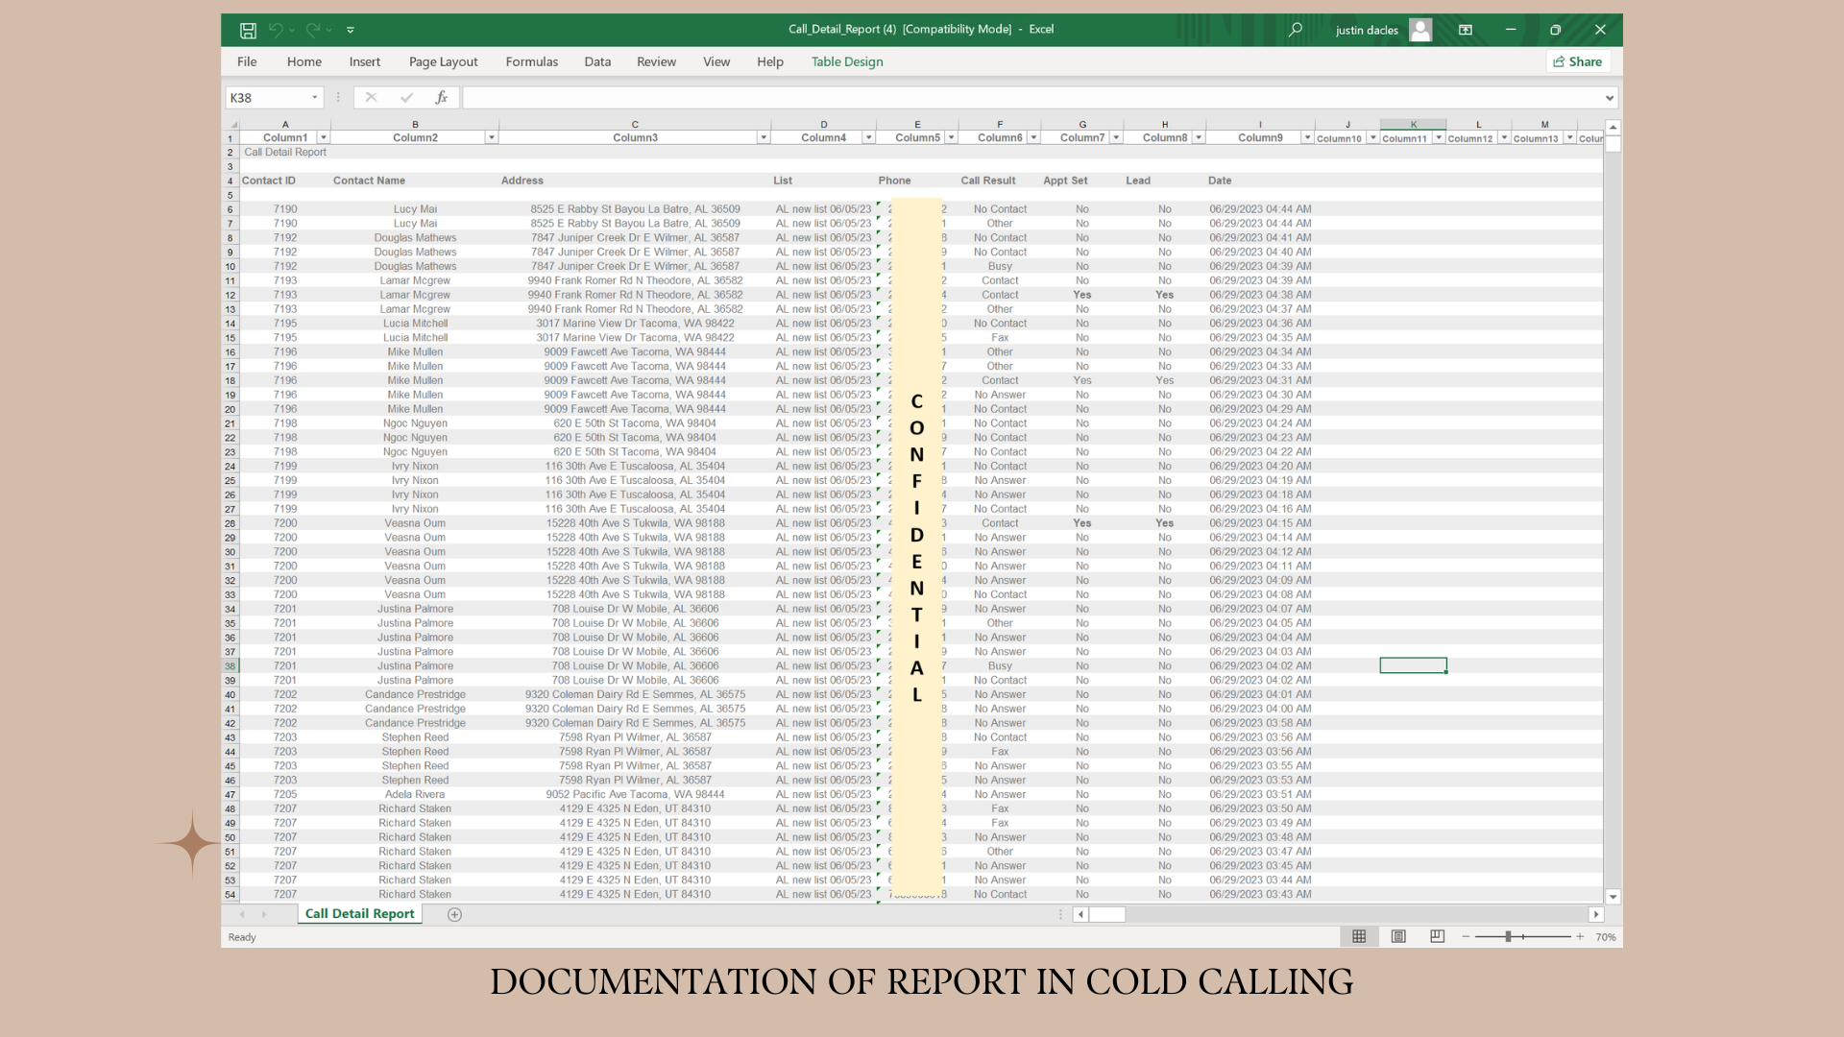Viewport: 1844px width, 1037px height.
Task: Open the Formulas ribbon tab
Action: (x=531, y=61)
